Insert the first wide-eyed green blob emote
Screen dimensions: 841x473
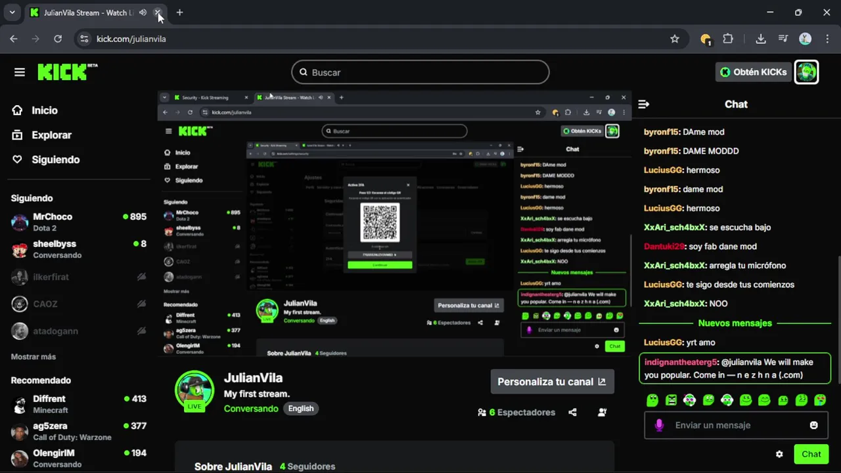click(x=652, y=399)
